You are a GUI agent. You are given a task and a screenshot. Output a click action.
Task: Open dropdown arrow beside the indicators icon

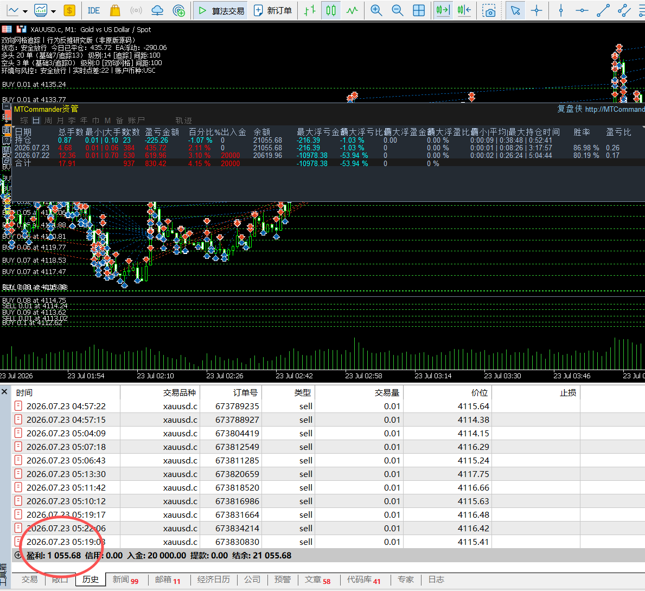[54, 11]
